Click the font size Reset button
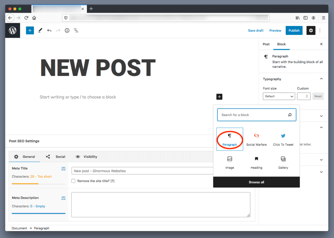The image size is (334, 238). pos(318,96)
